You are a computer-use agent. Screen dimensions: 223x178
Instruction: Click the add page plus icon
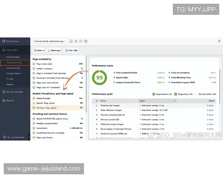[x=71, y=41]
